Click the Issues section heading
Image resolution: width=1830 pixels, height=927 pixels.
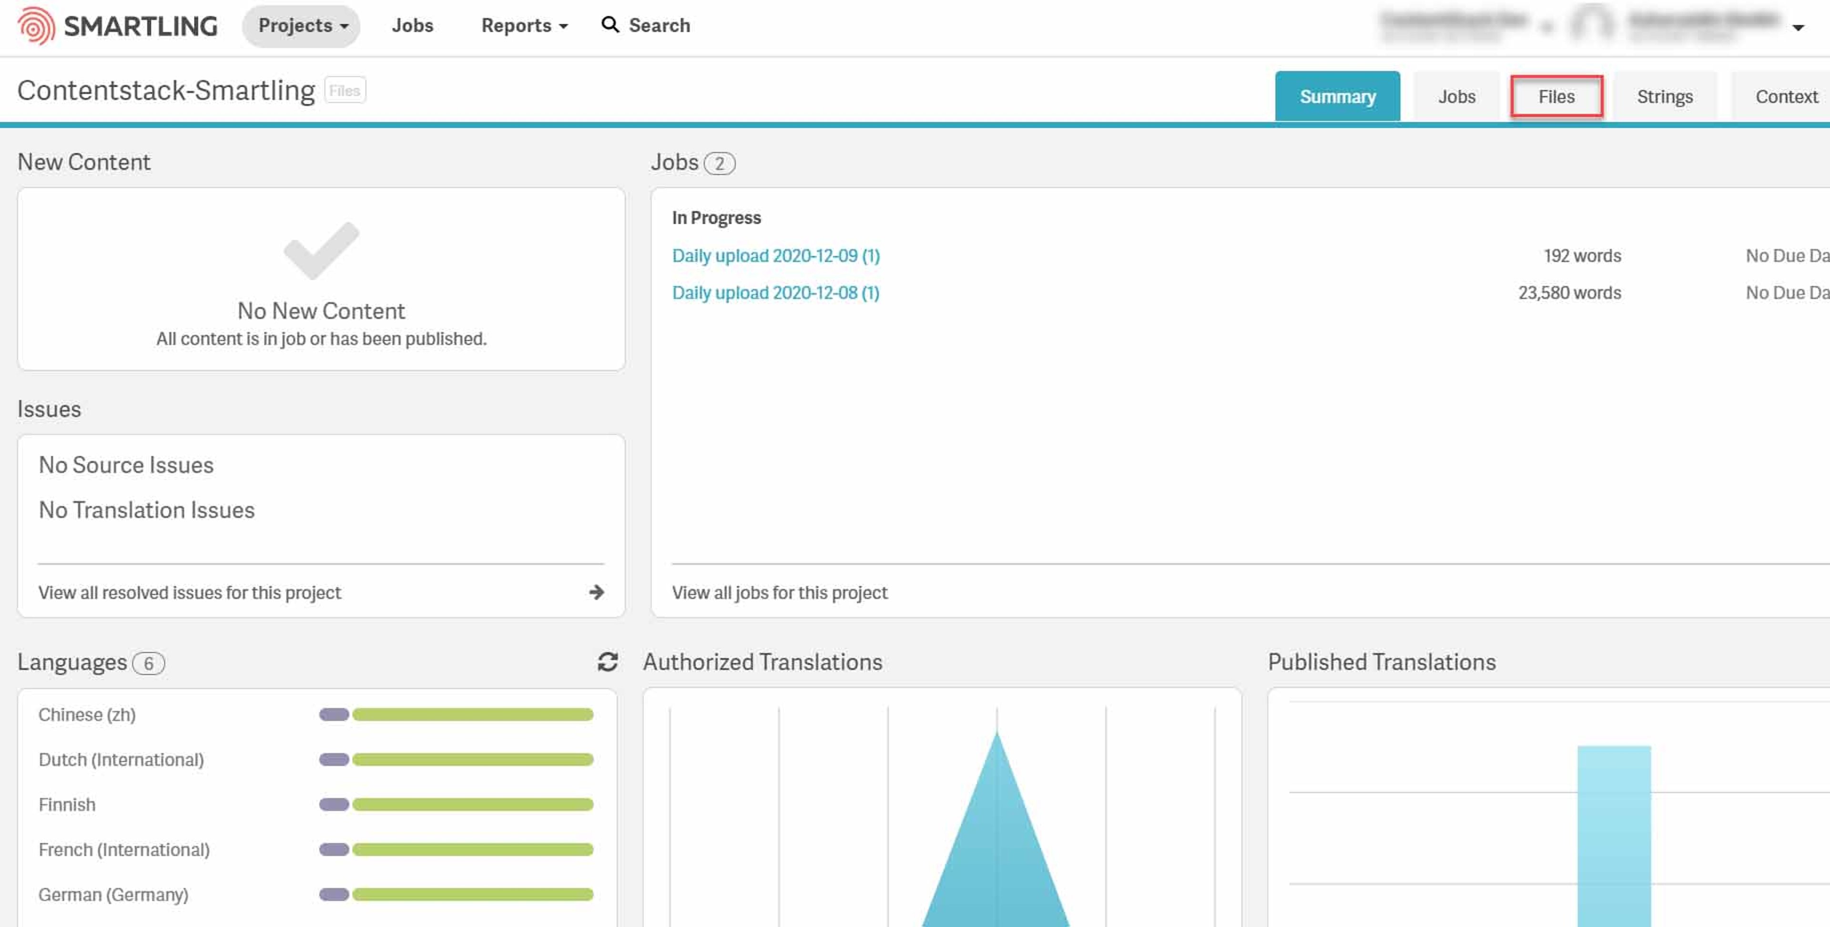click(49, 409)
